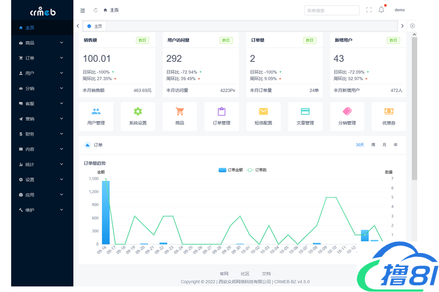Open the 短信配置 envelope shortcut
439x292 pixels.
(x=263, y=112)
